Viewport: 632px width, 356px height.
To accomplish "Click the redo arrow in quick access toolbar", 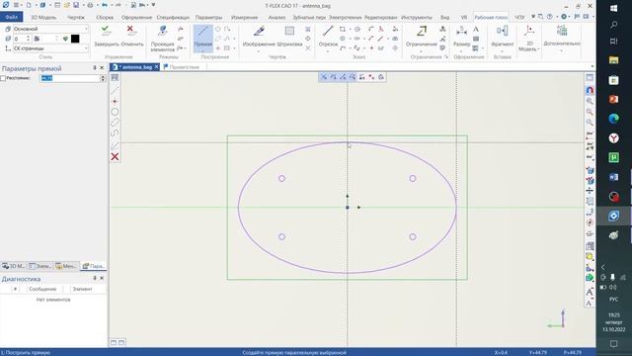I will point(118,5).
